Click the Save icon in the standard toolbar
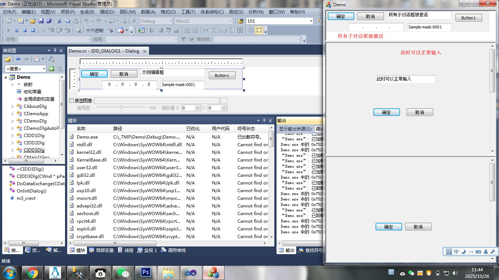 (41, 21)
